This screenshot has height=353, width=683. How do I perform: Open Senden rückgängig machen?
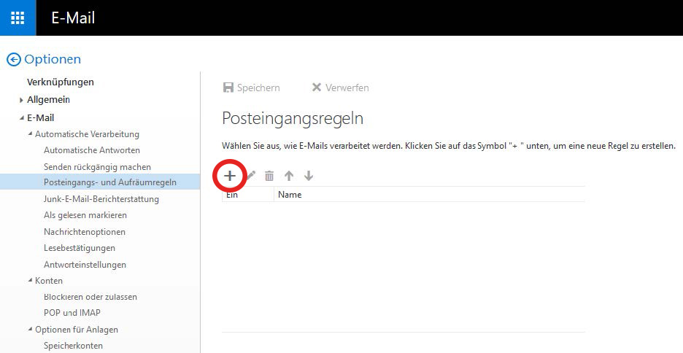(97, 167)
